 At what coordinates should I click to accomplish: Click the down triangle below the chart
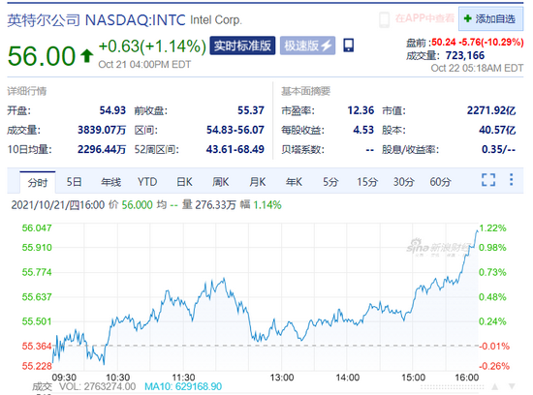[x=512, y=386]
